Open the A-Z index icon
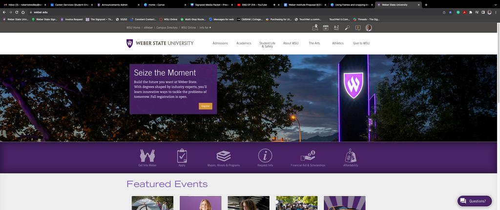The height and width of the screenshot is (210, 500). pyautogui.click(x=336, y=28)
